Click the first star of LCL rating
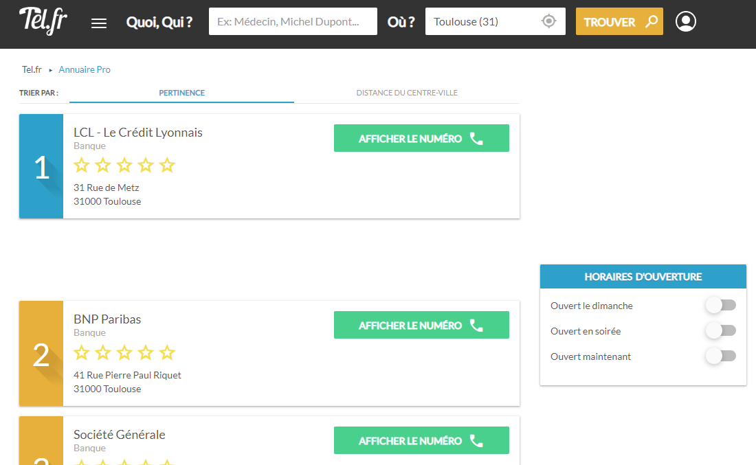Image resolution: width=756 pixels, height=465 pixels. pos(82,166)
